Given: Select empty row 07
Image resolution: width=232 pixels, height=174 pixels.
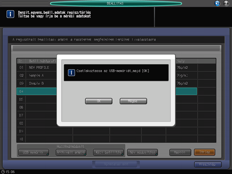Looking at the screenshot, I should (x=37, y=115).
